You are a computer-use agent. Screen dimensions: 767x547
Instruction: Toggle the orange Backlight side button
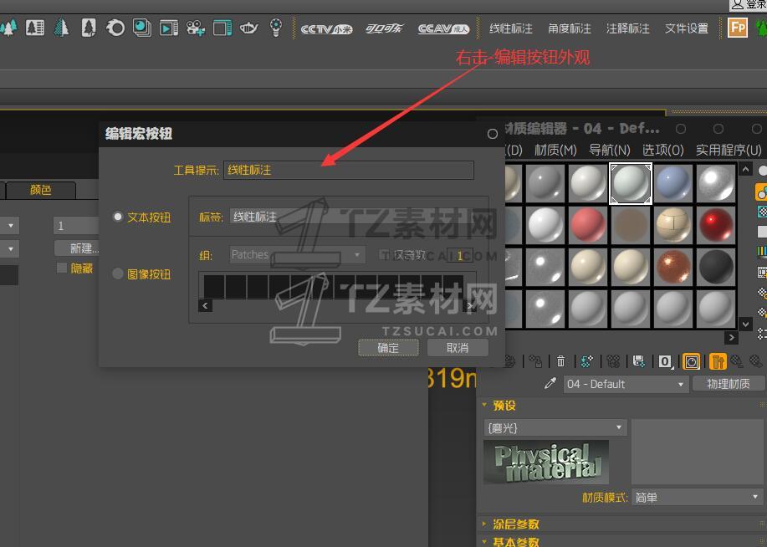click(x=762, y=192)
